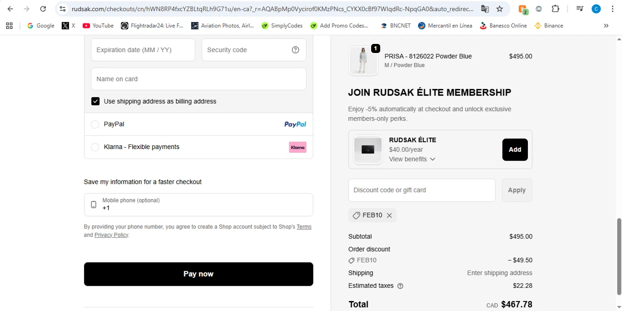This screenshot has height=311, width=622.
Task: Open the YouTube bookmark
Action: pos(98,26)
